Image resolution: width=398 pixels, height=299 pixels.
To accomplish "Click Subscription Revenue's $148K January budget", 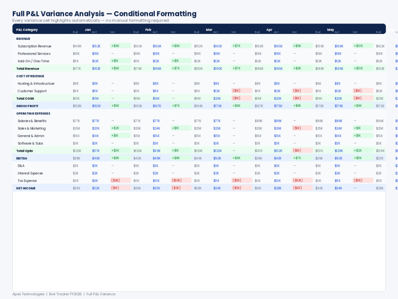I will coord(77,46).
